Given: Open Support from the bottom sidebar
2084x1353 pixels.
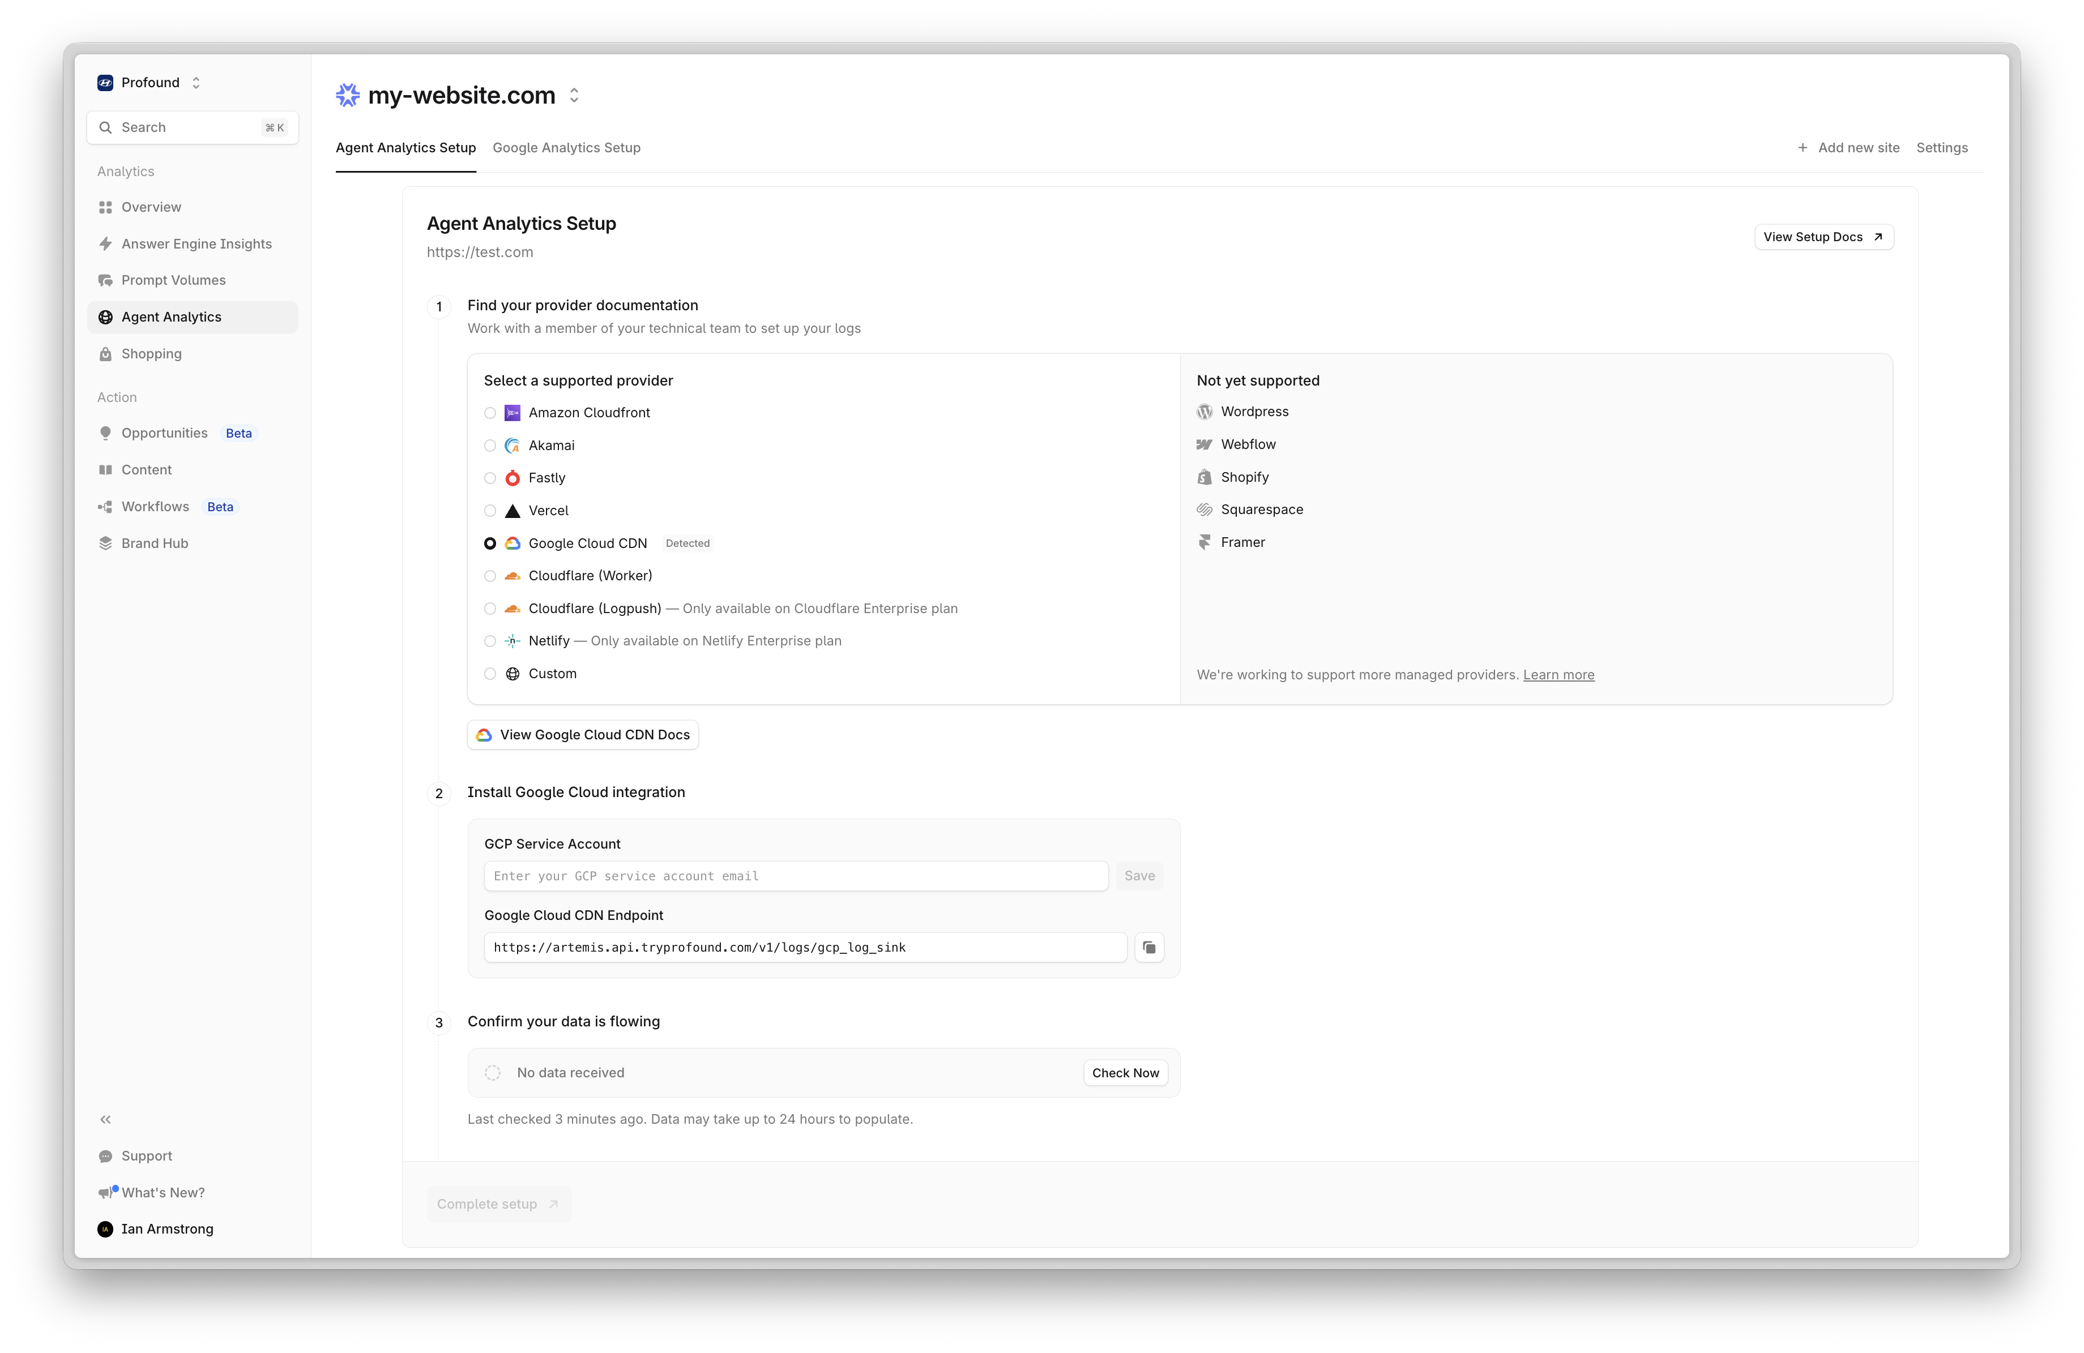Looking at the screenshot, I should [x=146, y=1155].
